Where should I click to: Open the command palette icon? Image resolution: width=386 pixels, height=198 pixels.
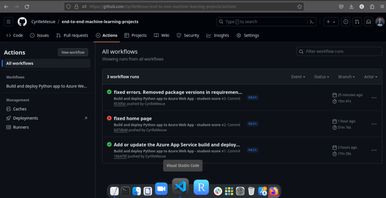pyautogui.click(x=312, y=22)
